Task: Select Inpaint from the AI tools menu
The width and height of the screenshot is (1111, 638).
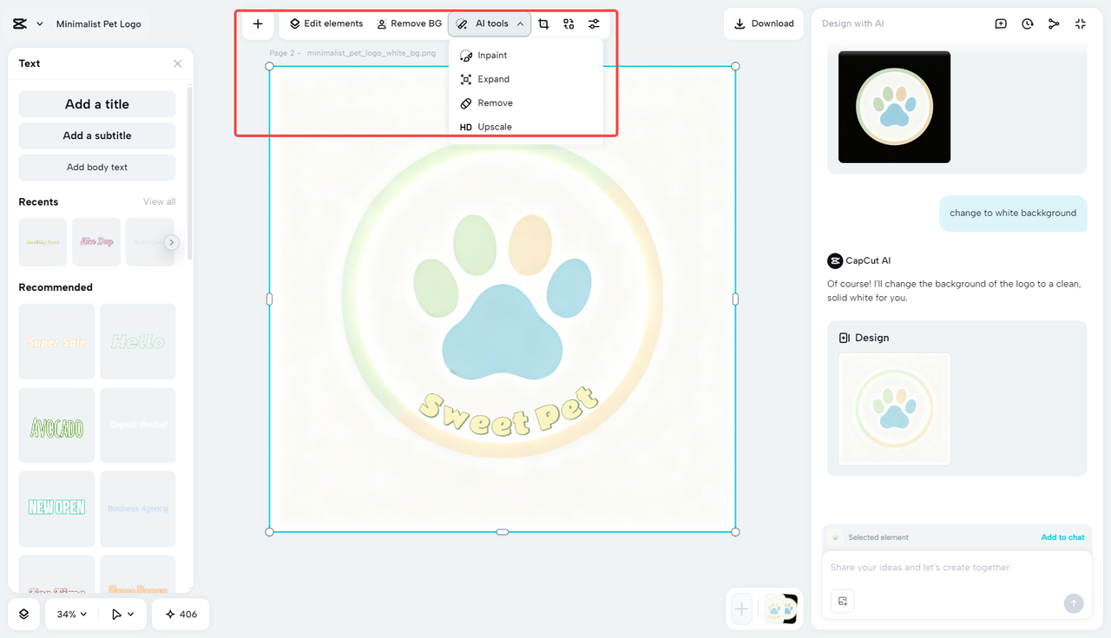Action: 492,55
